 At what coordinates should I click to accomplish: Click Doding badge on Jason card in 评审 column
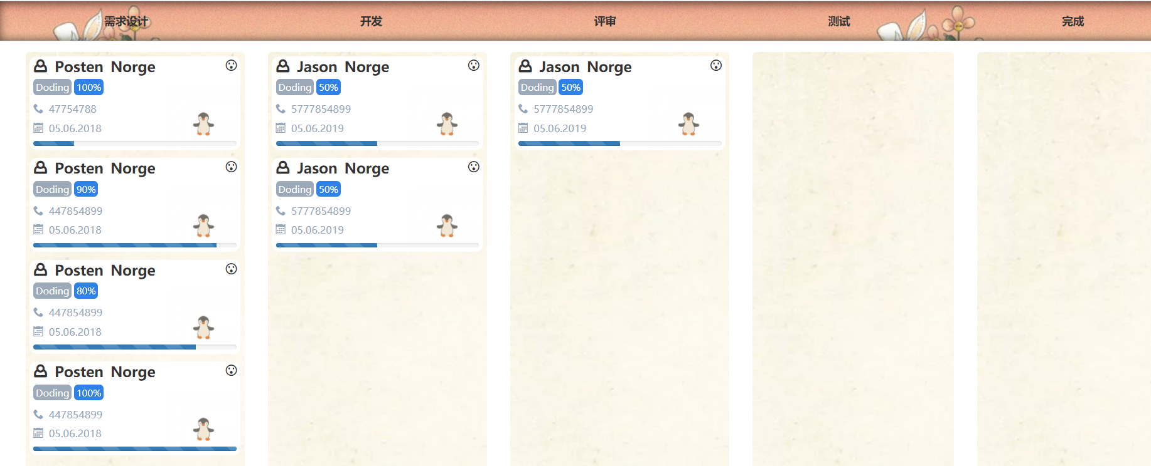[537, 87]
